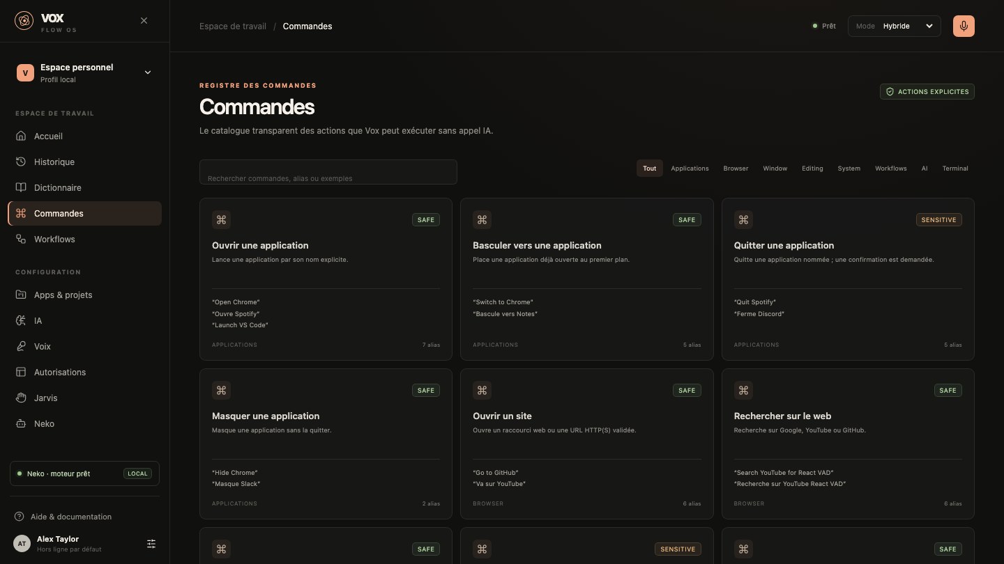Click the Vox Flow OS logo icon

(x=24, y=21)
